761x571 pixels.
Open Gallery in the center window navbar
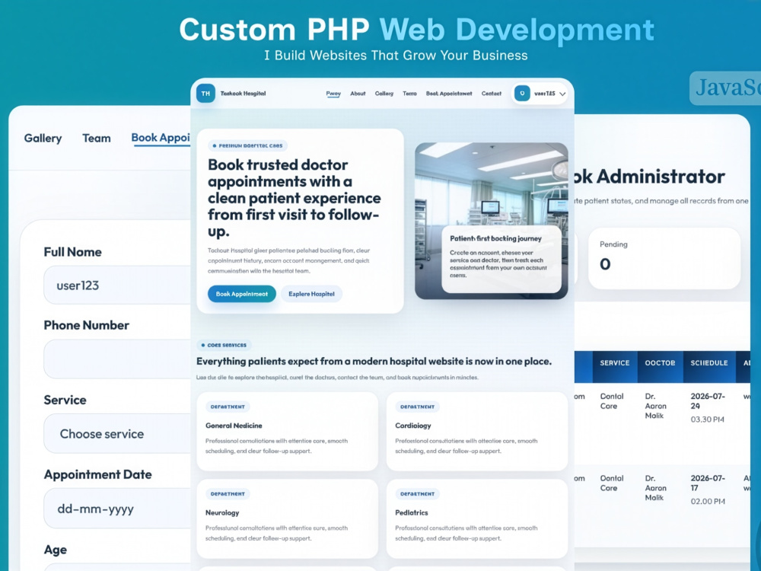click(384, 93)
